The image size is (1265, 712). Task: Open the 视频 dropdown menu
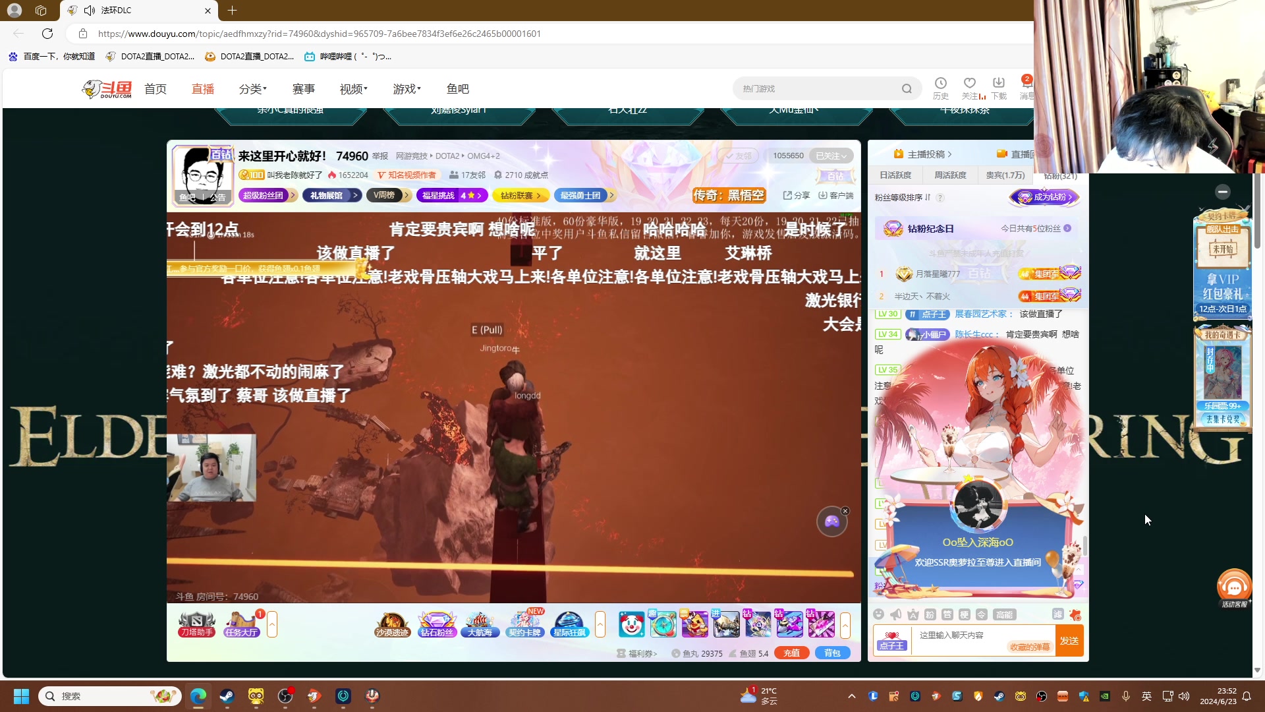click(x=352, y=88)
